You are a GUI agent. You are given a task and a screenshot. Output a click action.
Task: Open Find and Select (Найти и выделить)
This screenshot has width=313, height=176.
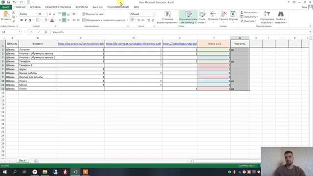coord(281,18)
